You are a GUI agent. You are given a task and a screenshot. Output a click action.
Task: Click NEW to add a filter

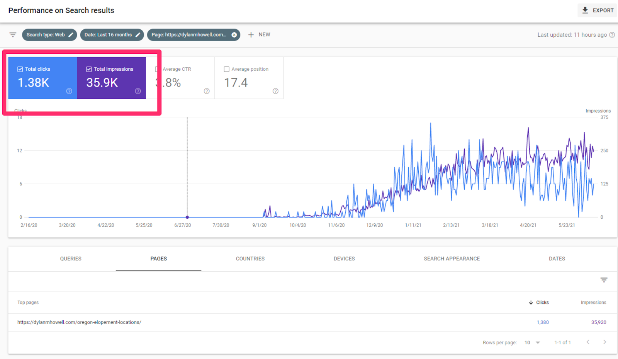tap(265, 35)
